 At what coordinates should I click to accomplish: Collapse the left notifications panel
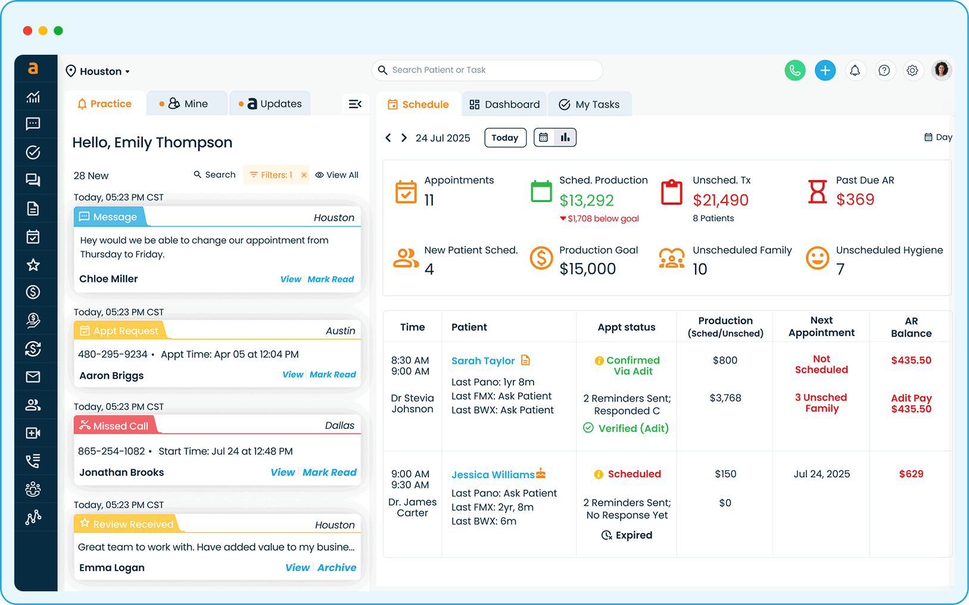[x=355, y=104]
